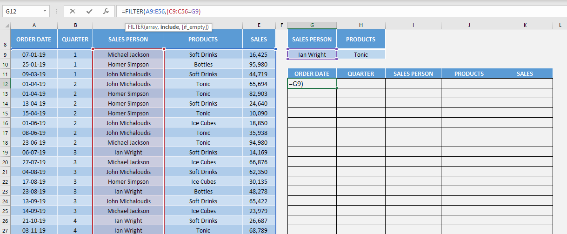The image size is (567, 234).
Task: Click cell H9 containing Tonic
Action: click(361, 54)
